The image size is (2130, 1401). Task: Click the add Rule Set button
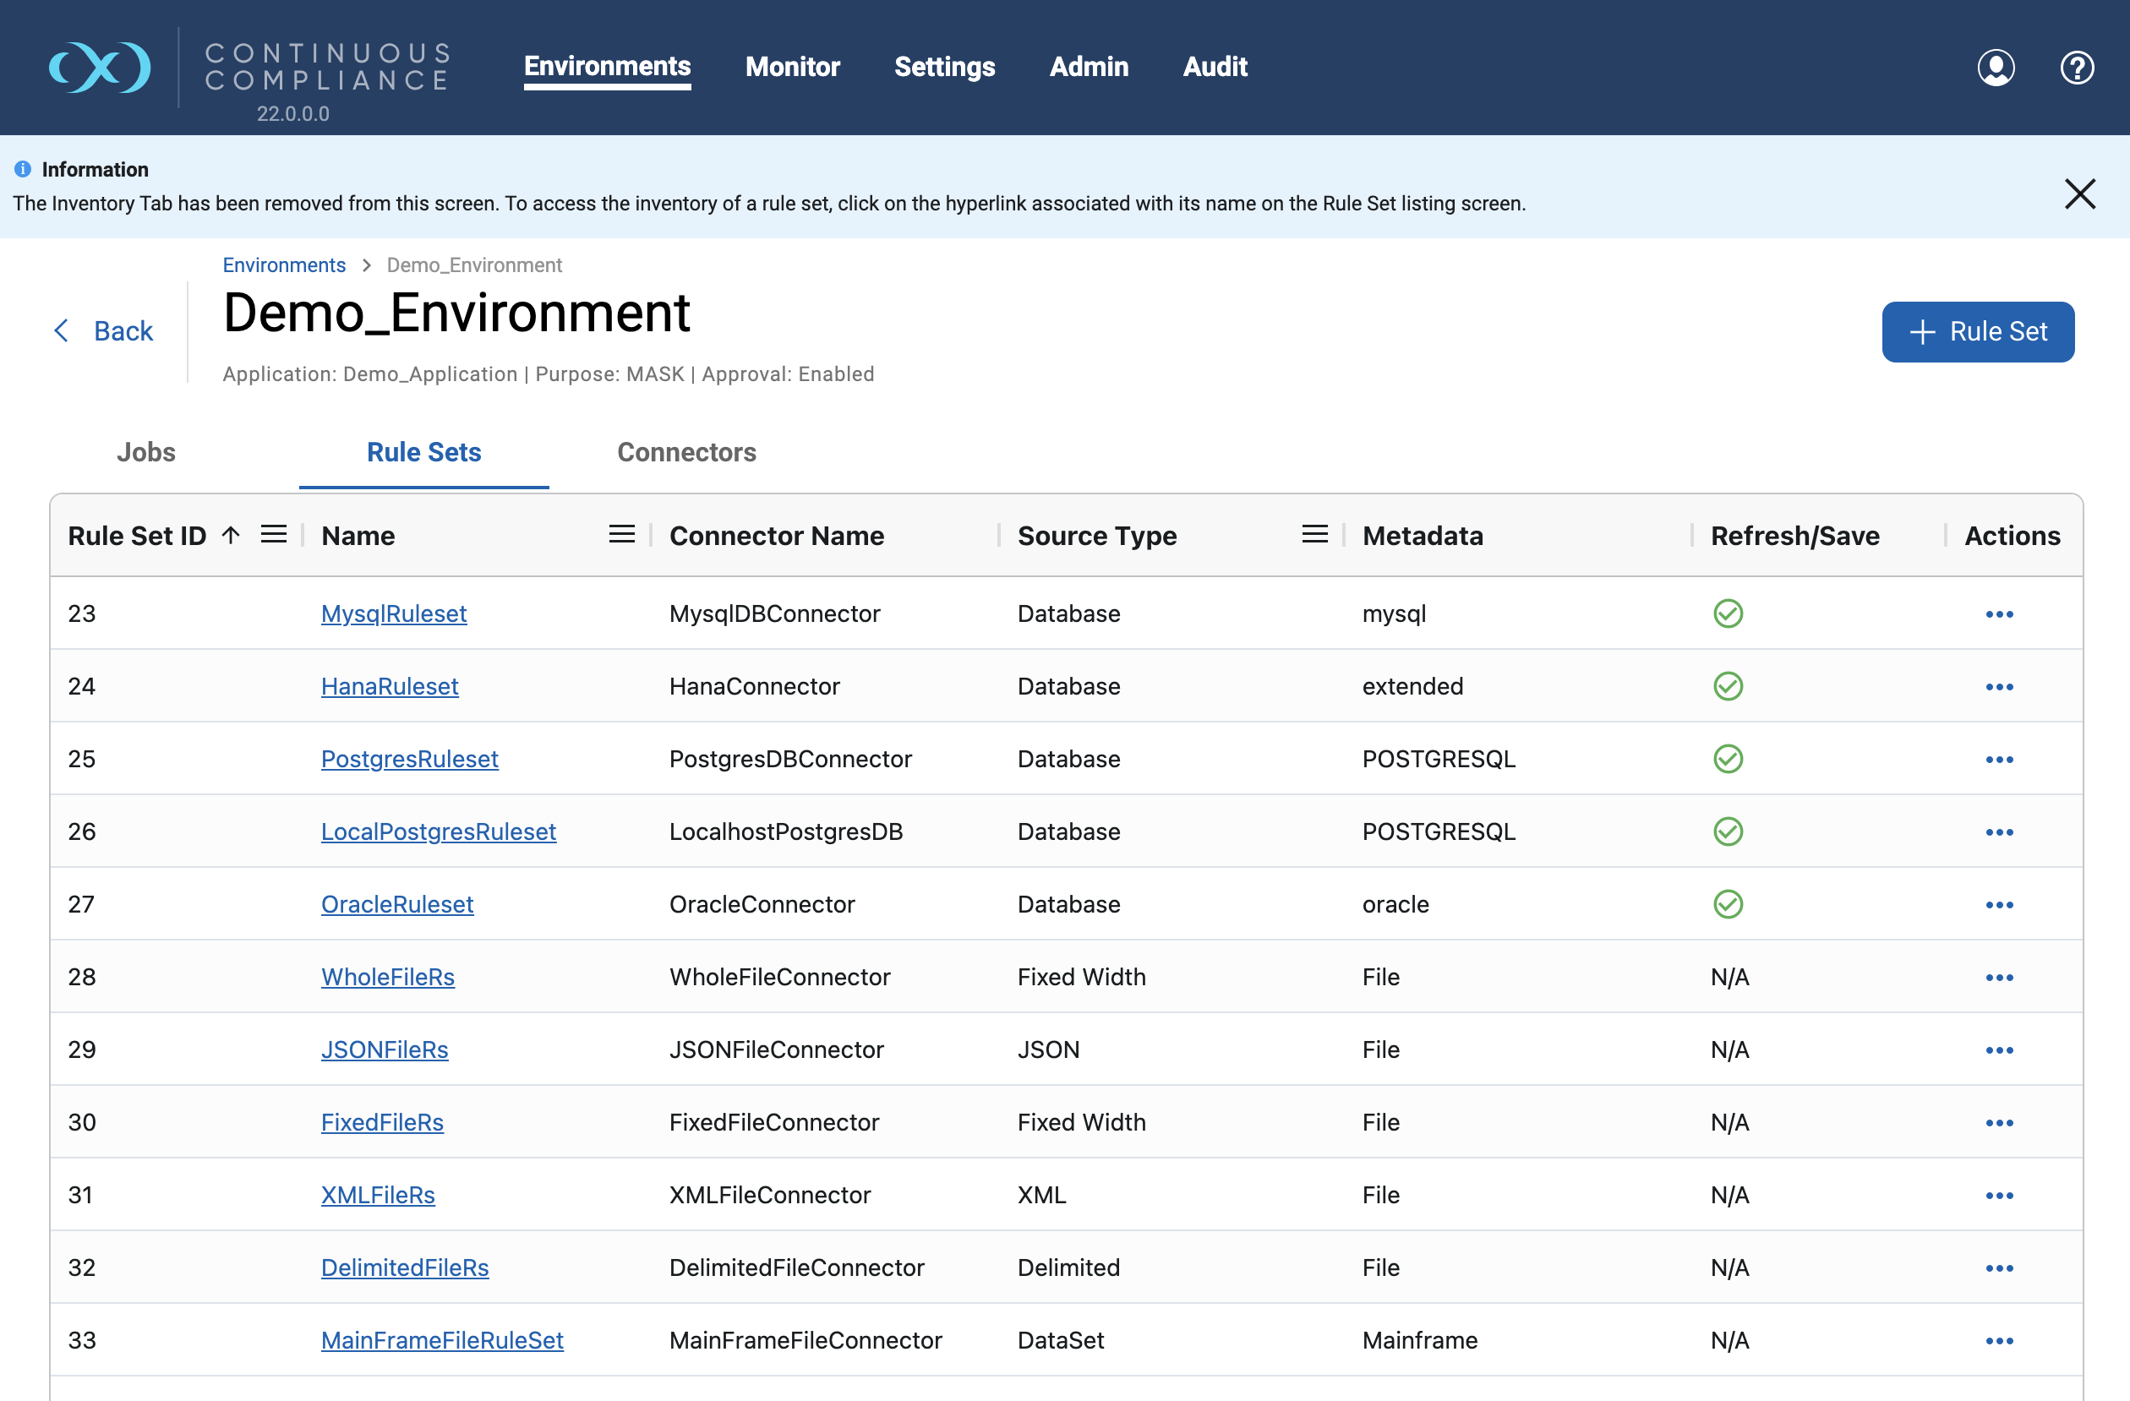click(x=1977, y=332)
